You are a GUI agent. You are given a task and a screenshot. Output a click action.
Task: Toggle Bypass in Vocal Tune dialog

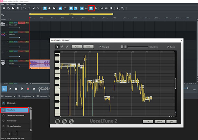(x=168, y=47)
